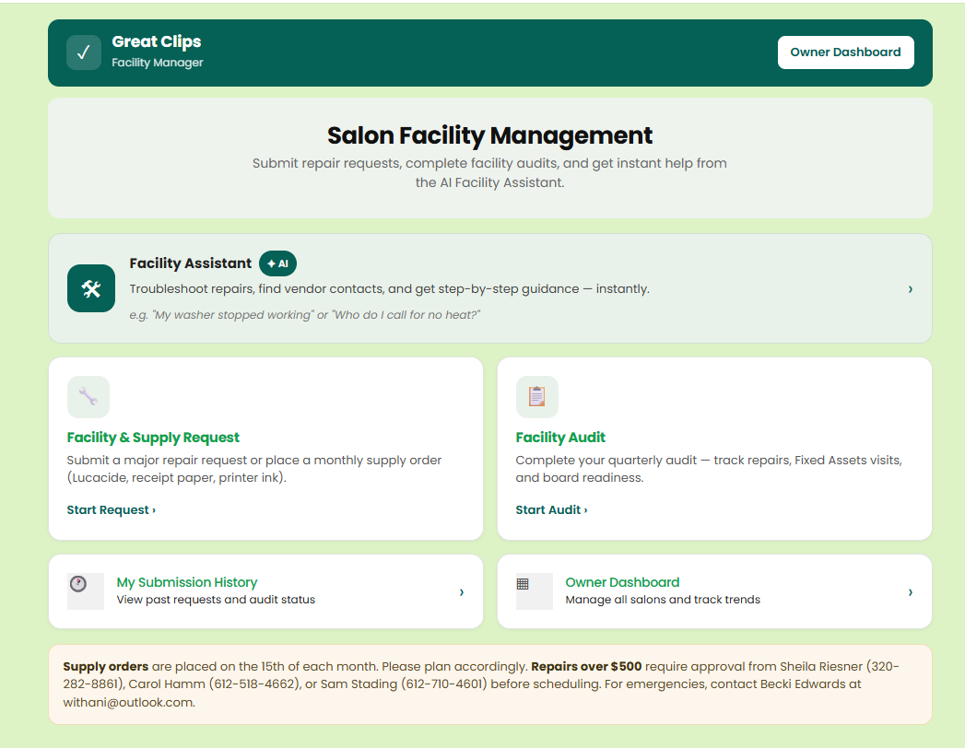Click the Start Request link
Screen dimensions: 965x748
click(112, 510)
